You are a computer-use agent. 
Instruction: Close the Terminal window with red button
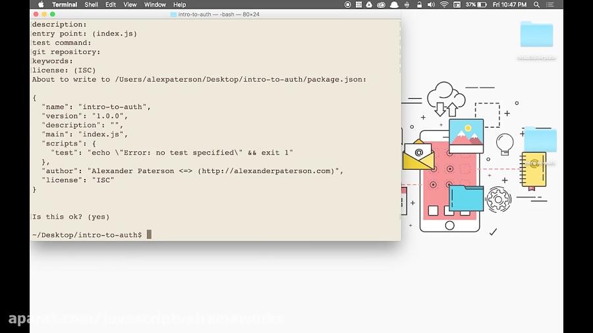(x=36, y=14)
